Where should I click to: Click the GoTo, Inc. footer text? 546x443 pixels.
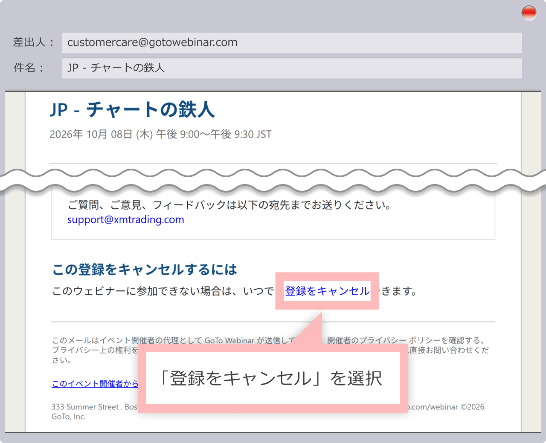click(69, 417)
